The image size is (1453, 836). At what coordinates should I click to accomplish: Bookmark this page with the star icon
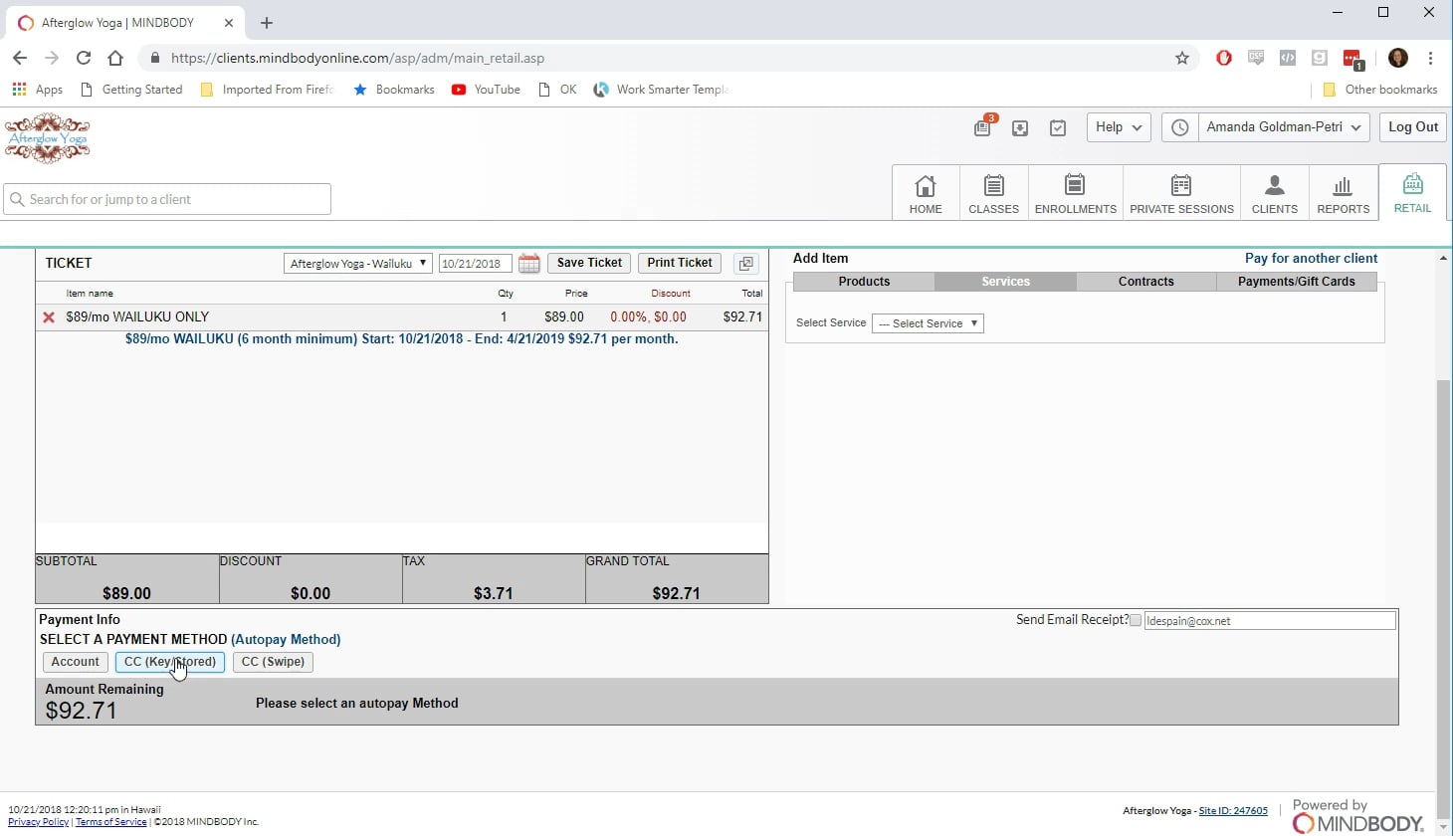click(x=1182, y=58)
